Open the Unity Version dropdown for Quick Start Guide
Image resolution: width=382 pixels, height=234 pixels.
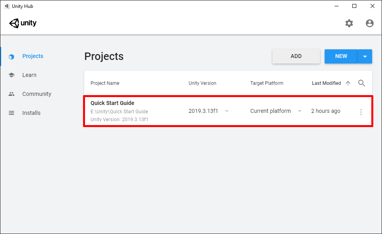point(227,111)
